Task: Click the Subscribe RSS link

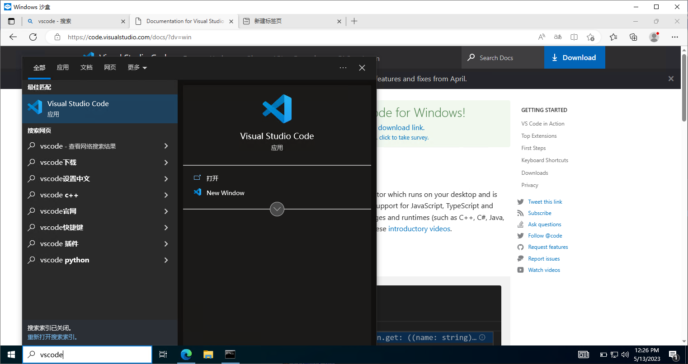Action: pos(540,213)
